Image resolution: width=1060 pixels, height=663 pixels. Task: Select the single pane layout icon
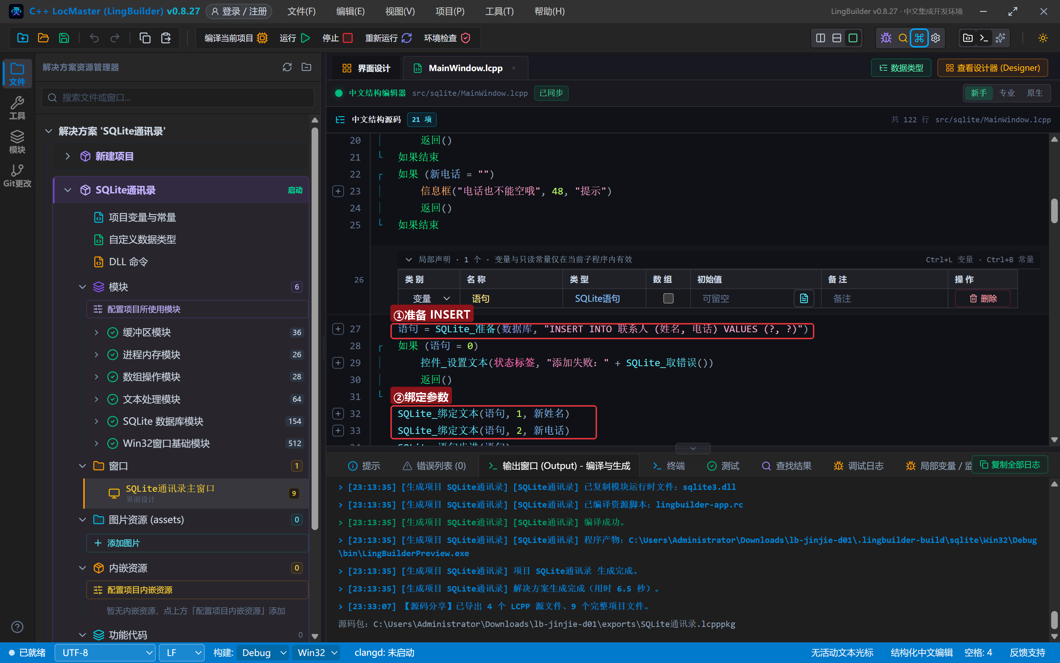pos(853,38)
